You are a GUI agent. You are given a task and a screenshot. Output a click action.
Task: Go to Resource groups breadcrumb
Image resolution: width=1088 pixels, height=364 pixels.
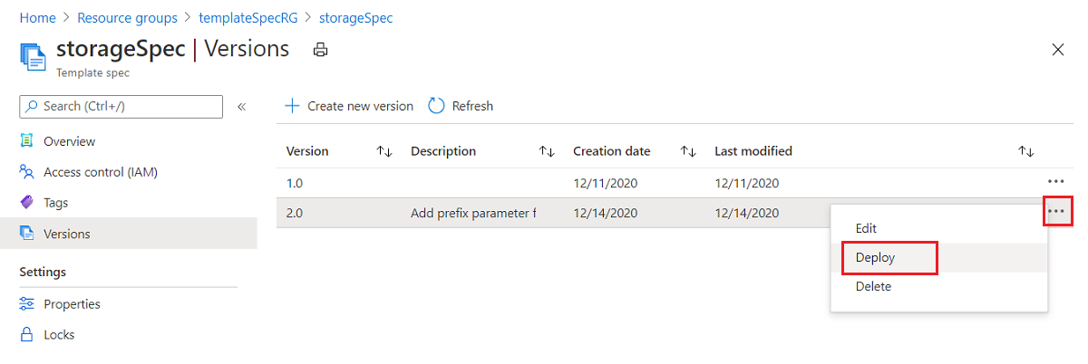(127, 18)
